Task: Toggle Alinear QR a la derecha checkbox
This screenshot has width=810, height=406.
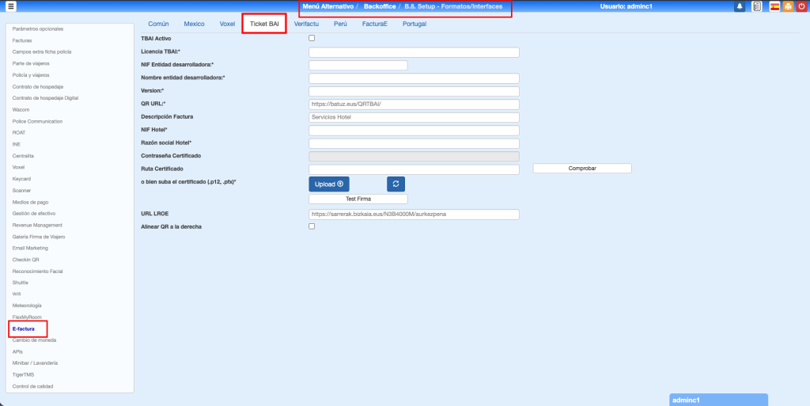Action: click(312, 226)
